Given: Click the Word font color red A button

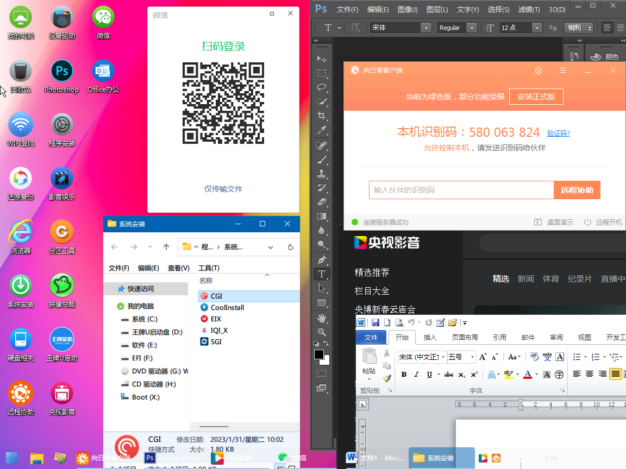Looking at the screenshot, I should [x=528, y=375].
